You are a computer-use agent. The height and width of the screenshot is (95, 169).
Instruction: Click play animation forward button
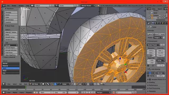89,92
